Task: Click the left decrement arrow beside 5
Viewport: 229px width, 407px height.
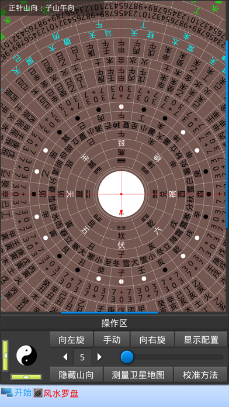Action: [65, 357]
